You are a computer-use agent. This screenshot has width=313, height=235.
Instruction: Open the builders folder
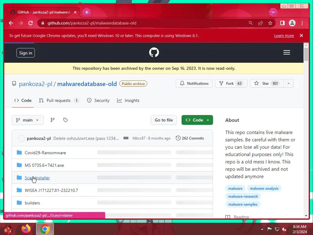coord(32,203)
